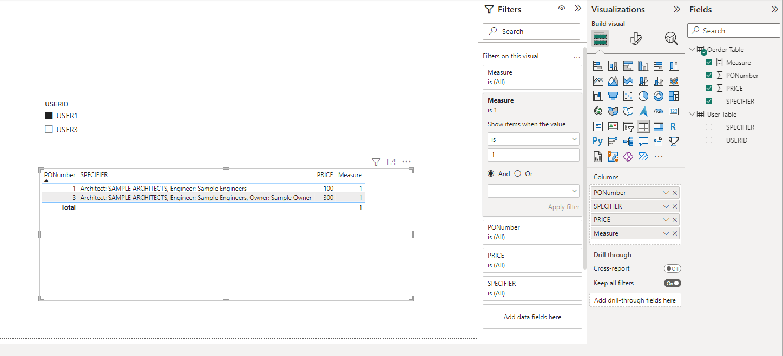Image resolution: width=783 pixels, height=356 pixels.
Task: Select the And radio option
Action: pos(491,173)
